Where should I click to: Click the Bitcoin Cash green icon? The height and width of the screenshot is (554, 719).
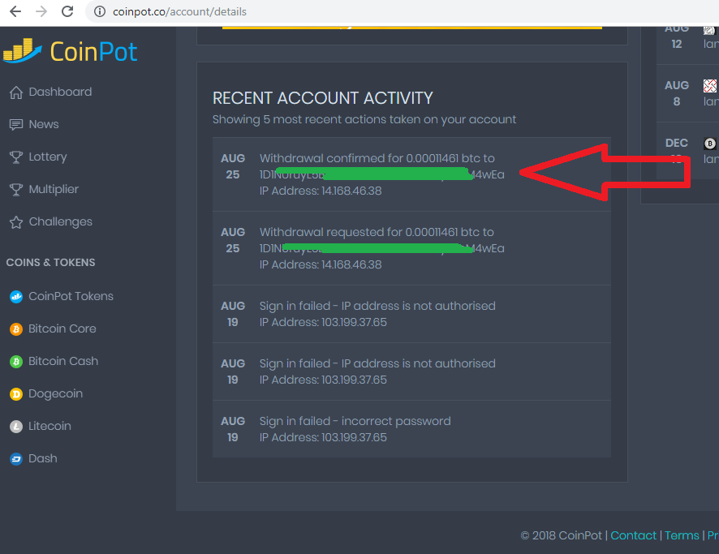click(x=16, y=362)
